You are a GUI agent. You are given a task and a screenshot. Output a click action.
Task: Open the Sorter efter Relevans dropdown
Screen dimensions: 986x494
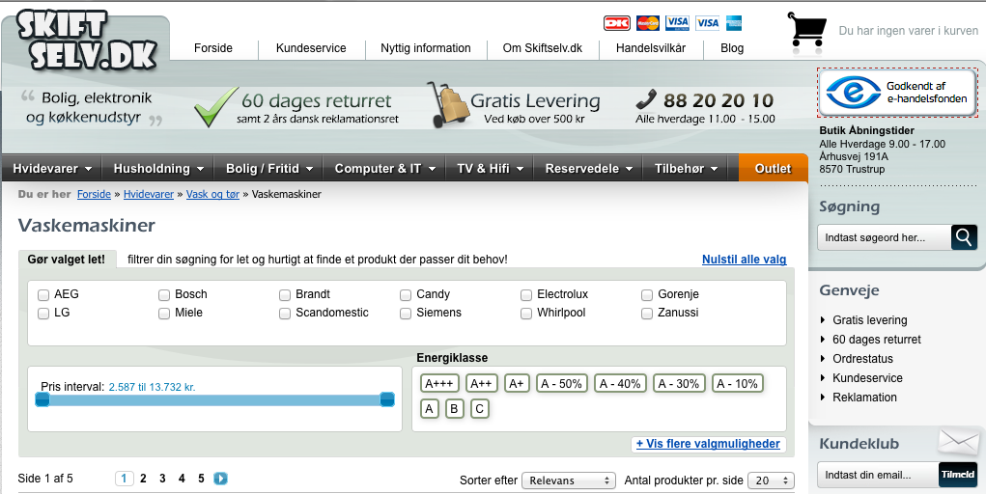pos(569,480)
